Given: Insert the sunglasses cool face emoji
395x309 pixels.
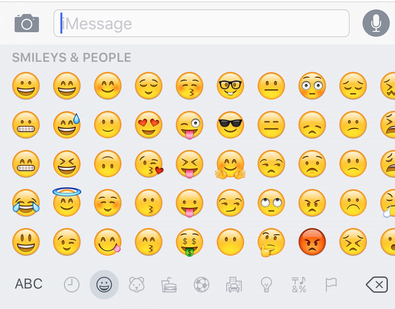Looking at the screenshot, I should click(230, 125).
